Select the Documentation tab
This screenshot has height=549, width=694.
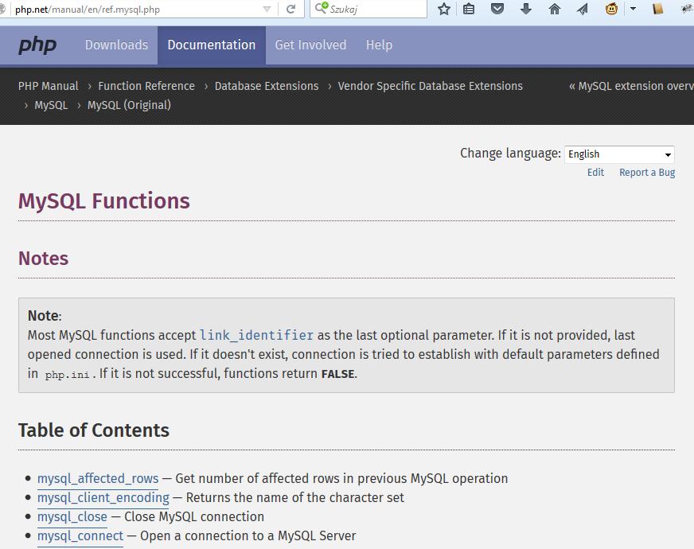click(212, 45)
